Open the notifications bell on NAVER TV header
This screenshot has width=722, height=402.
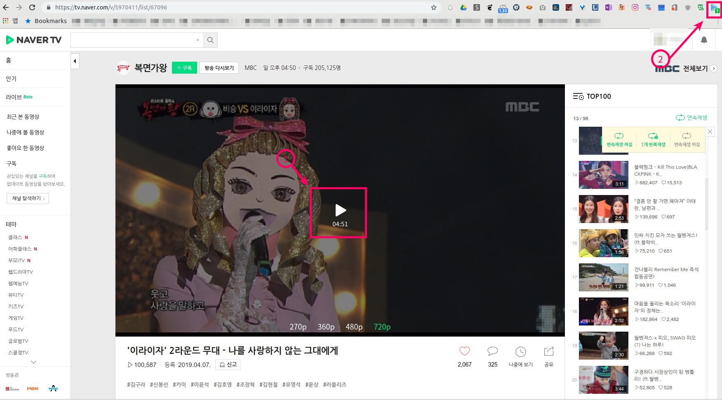pyautogui.click(x=704, y=40)
